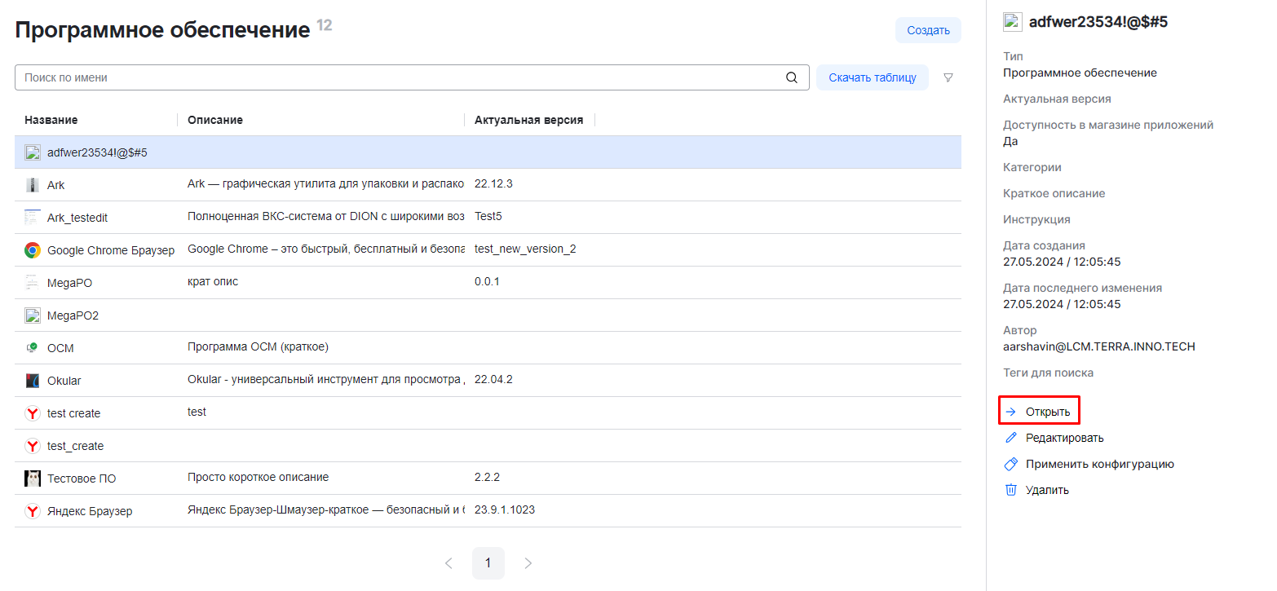
Task: Click the search magnifier icon
Action: pyautogui.click(x=791, y=77)
